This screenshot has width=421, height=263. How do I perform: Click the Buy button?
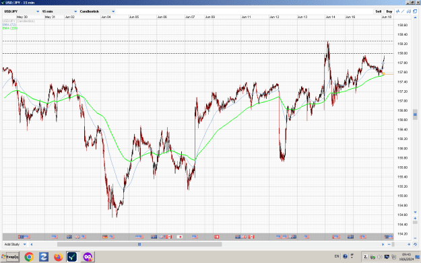tap(389, 11)
